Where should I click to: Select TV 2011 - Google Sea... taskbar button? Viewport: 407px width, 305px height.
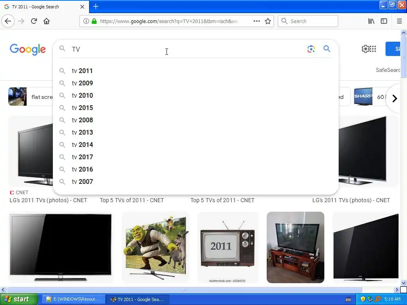138,299
